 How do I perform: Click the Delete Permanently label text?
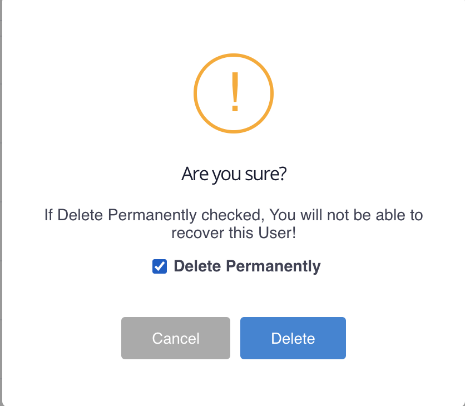pyautogui.click(x=246, y=266)
